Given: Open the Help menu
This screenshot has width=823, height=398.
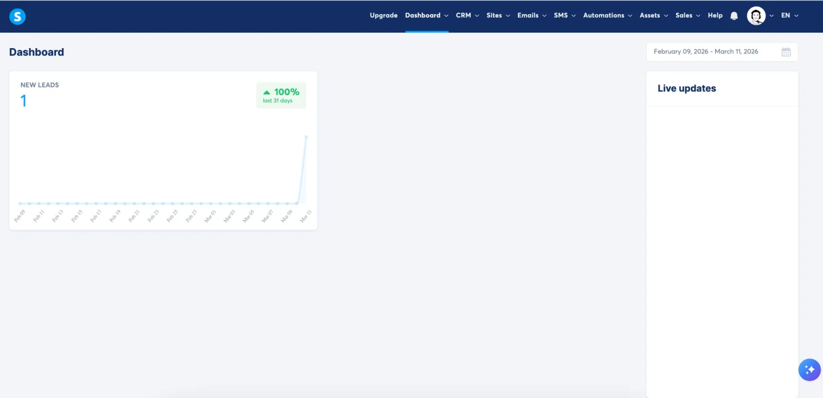Looking at the screenshot, I should pyautogui.click(x=715, y=15).
